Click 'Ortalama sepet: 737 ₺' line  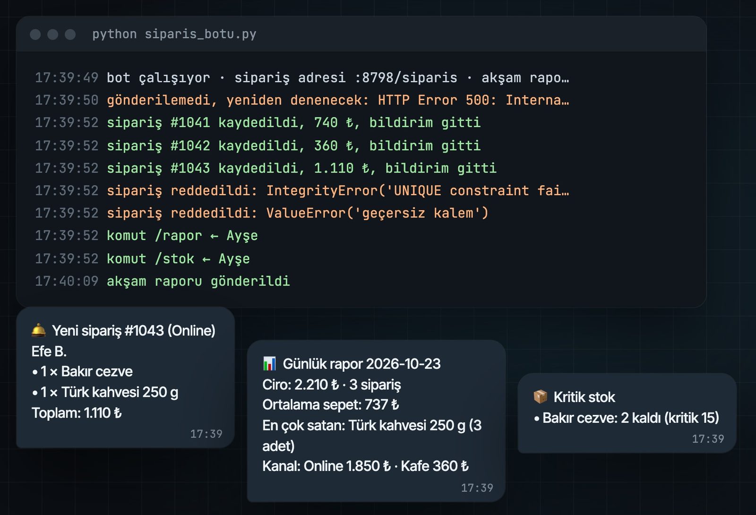coord(331,405)
